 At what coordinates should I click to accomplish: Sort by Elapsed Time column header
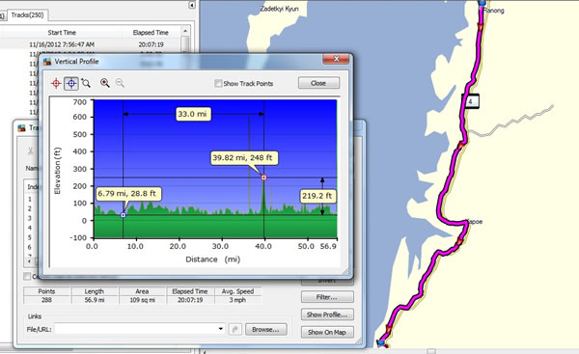click(151, 33)
